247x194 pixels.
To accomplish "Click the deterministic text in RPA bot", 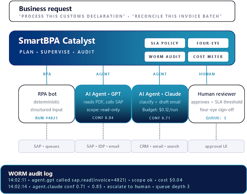I will [x=46, y=102].
